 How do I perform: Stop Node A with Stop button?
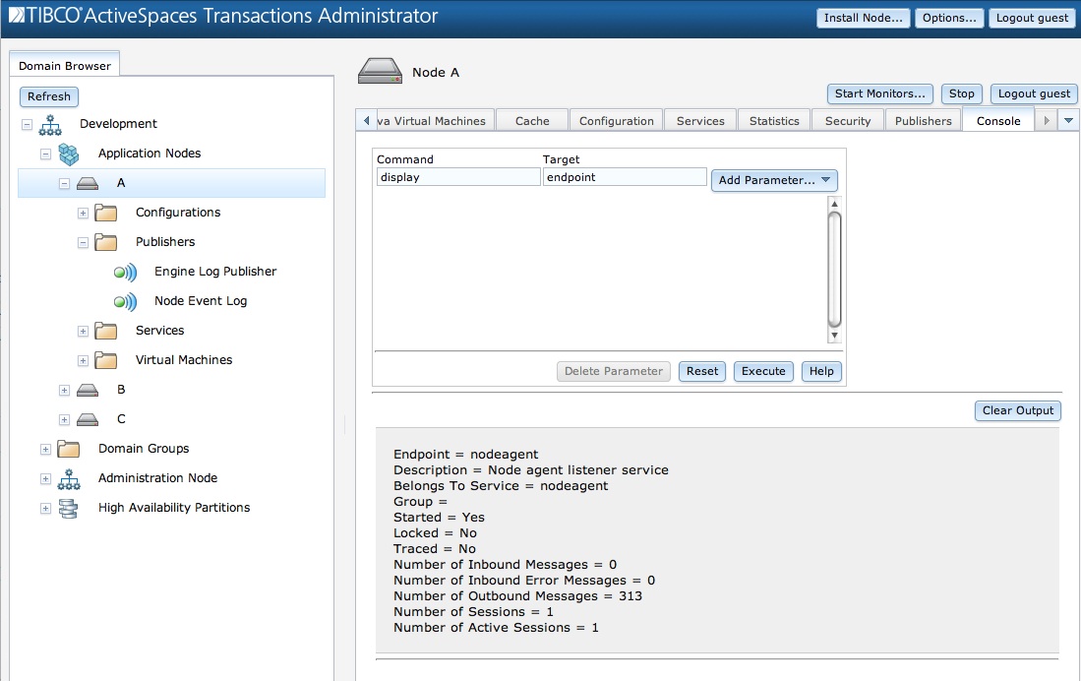pos(961,93)
